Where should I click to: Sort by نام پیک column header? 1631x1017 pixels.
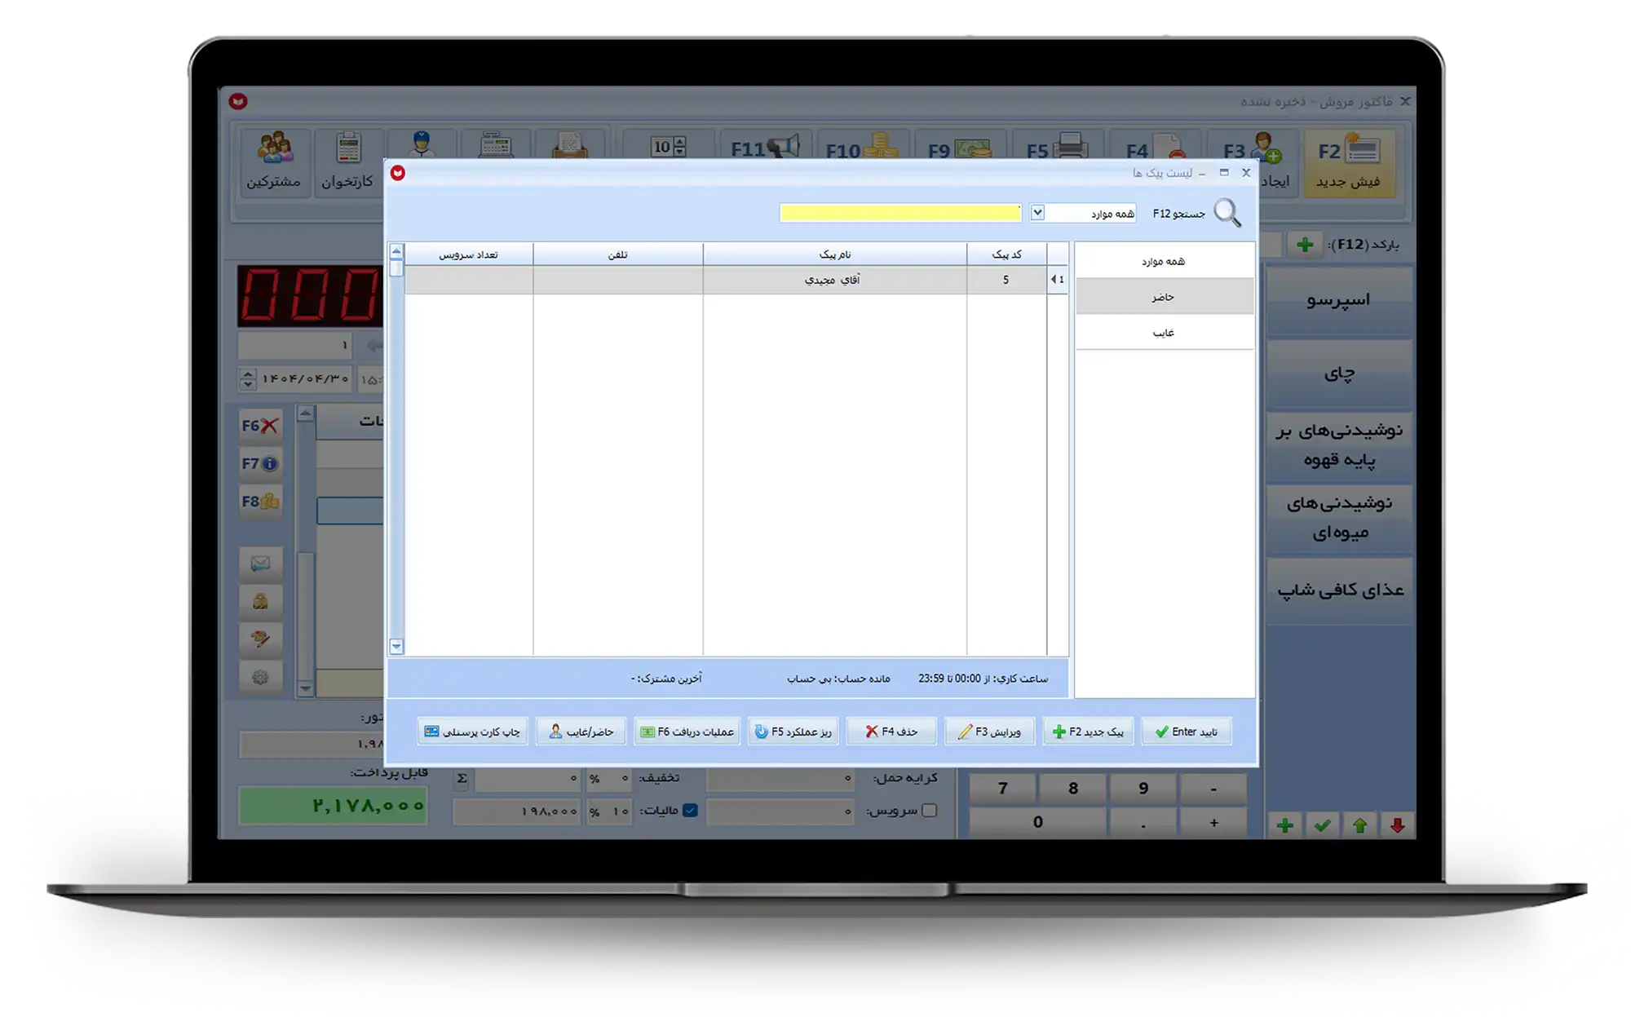[x=834, y=254]
